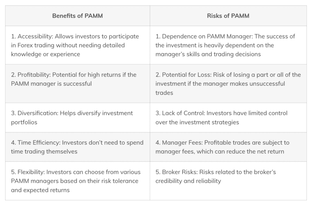Select the Flexibility benefit cell
312x205 pixels.
coord(78,181)
